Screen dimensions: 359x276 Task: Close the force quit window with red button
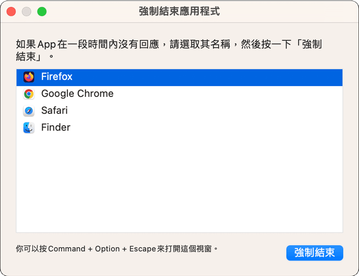pos(11,12)
